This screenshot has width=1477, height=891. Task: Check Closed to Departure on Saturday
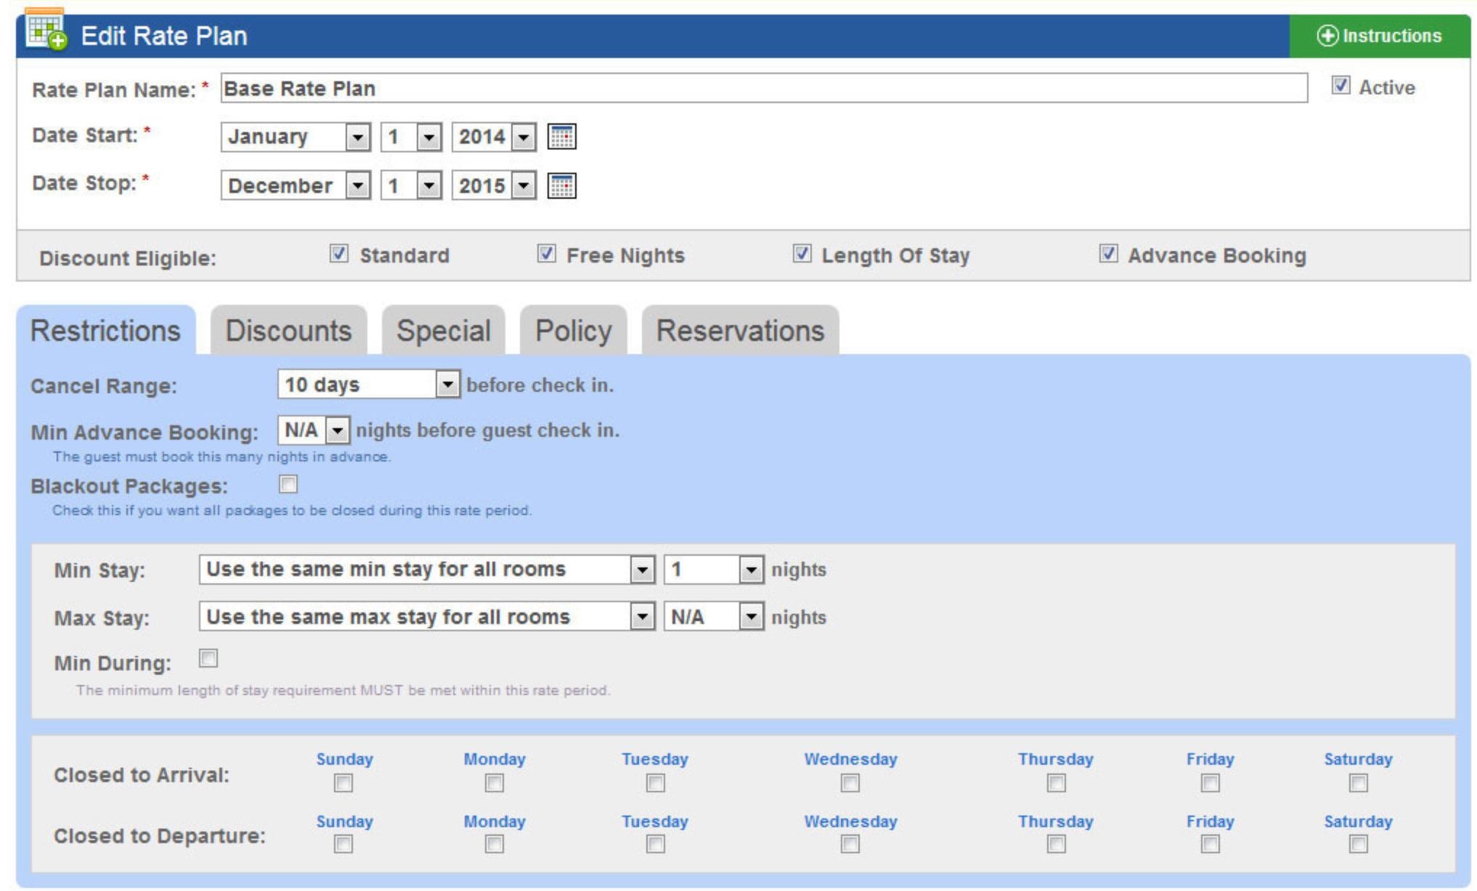pos(1358,844)
